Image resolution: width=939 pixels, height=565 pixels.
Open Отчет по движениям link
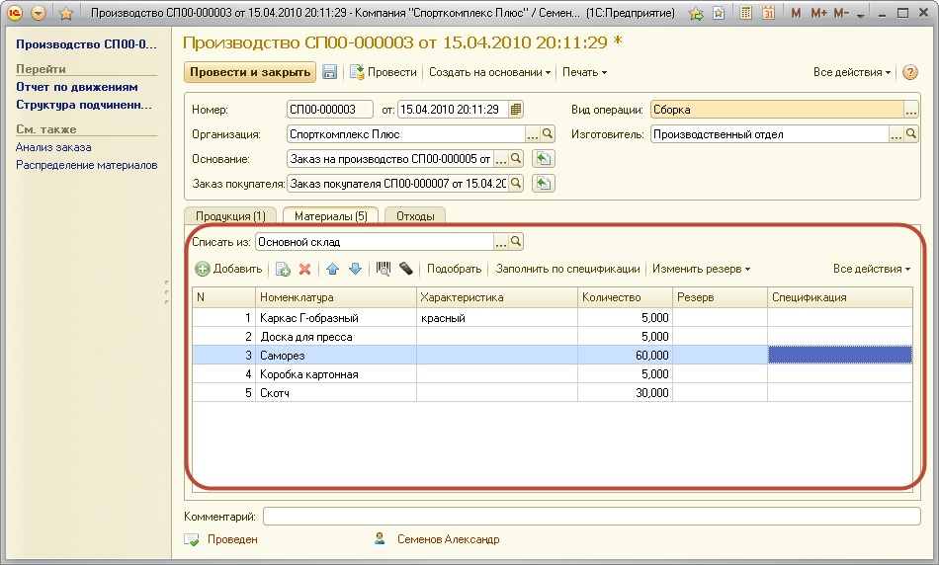tap(77, 87)
